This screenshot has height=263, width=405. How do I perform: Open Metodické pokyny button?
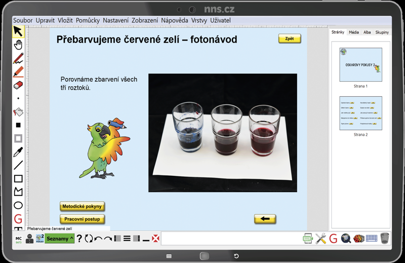pyautogui.click(x=82, y=206)
